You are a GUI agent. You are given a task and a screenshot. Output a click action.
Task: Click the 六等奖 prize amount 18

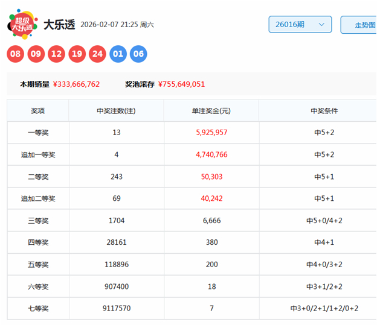pos(211,286)
